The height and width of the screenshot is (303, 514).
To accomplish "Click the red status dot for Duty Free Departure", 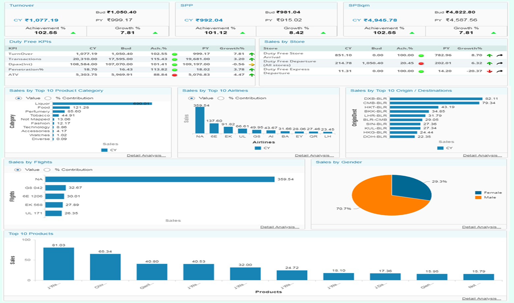I will click(421, 63).
